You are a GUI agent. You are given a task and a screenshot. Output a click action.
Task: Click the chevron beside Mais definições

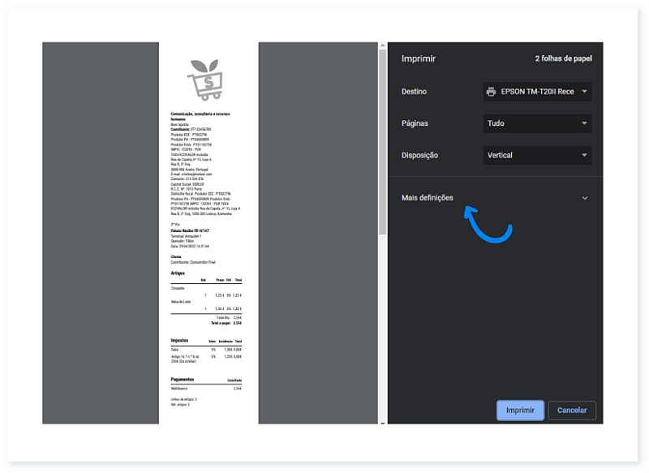(x=584, y=198)
